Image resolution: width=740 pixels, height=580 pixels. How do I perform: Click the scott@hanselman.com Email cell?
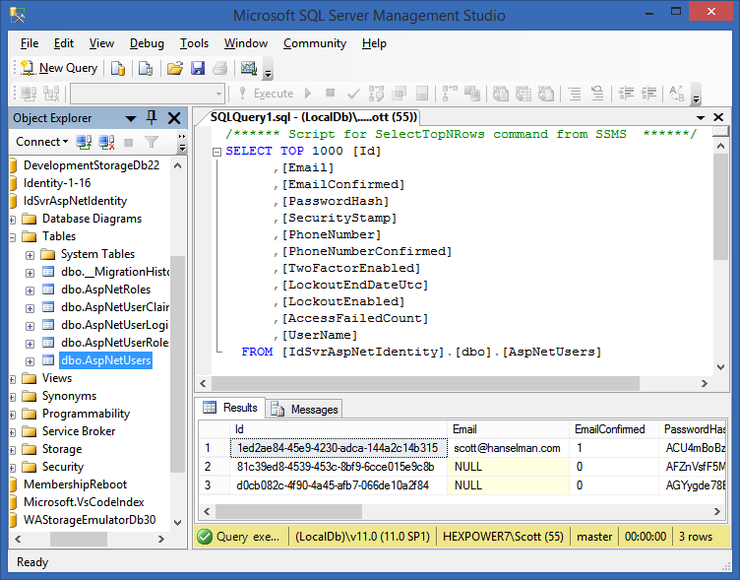[x=508, y=448]
